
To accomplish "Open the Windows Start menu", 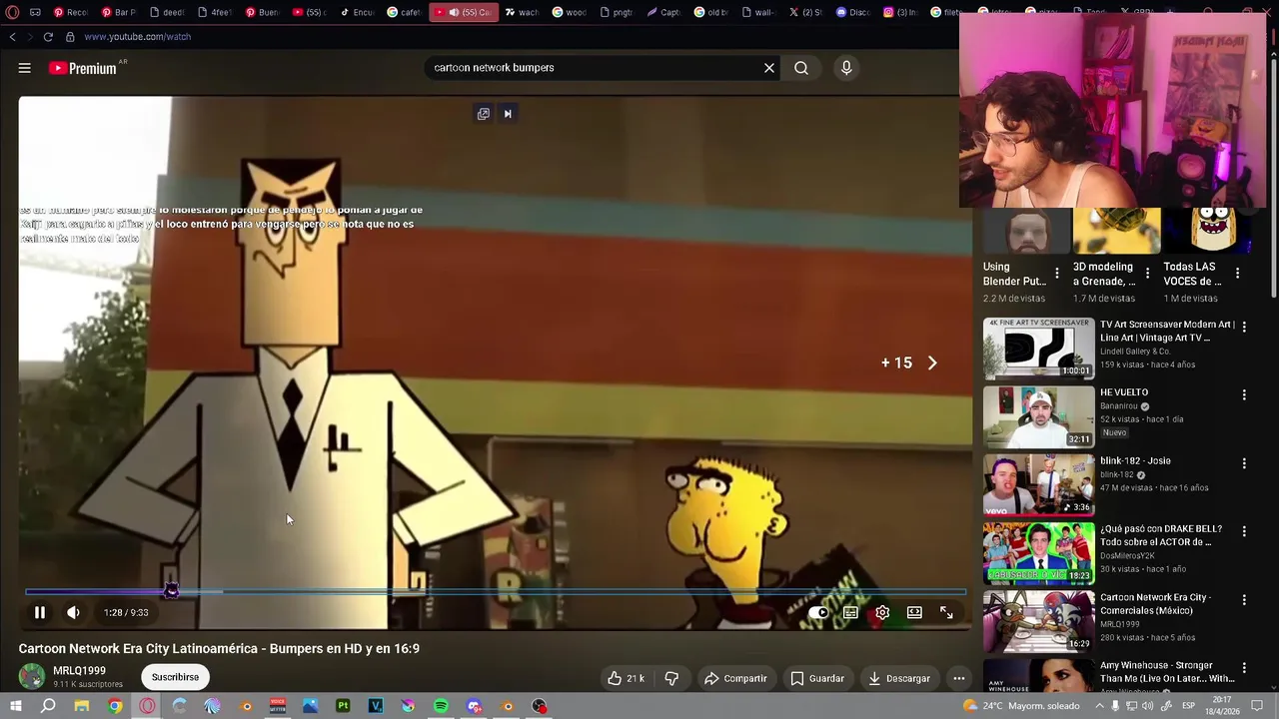I will click(15, 706).
